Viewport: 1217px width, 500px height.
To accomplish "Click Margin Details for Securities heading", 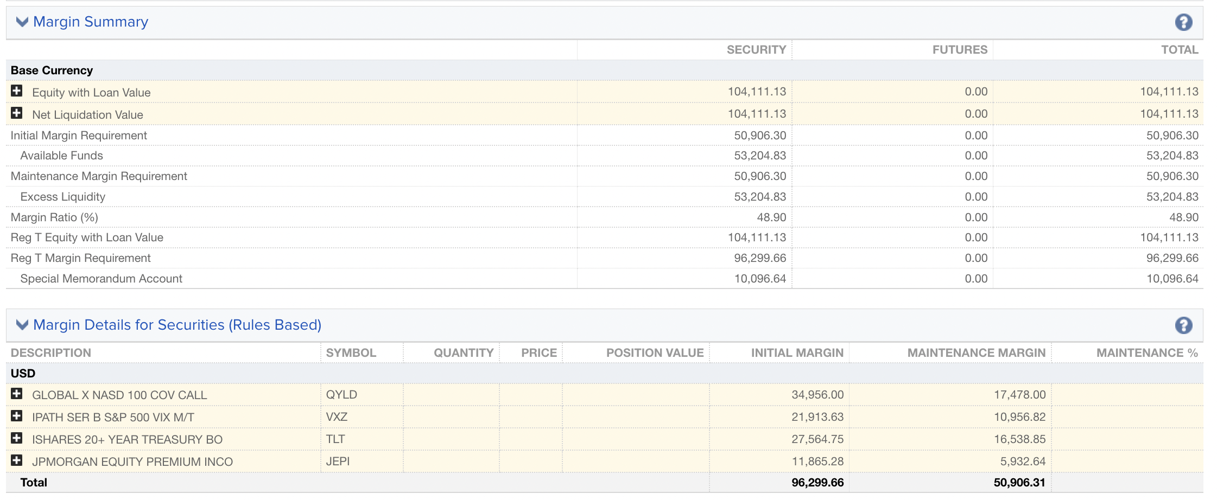I will tap(177, 325).
